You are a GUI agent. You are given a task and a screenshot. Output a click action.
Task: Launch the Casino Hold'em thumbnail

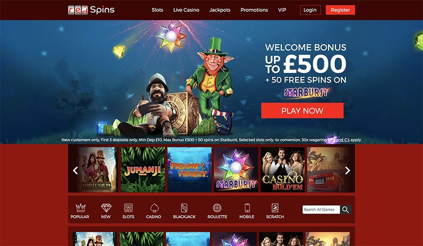[x=282, y=170]
